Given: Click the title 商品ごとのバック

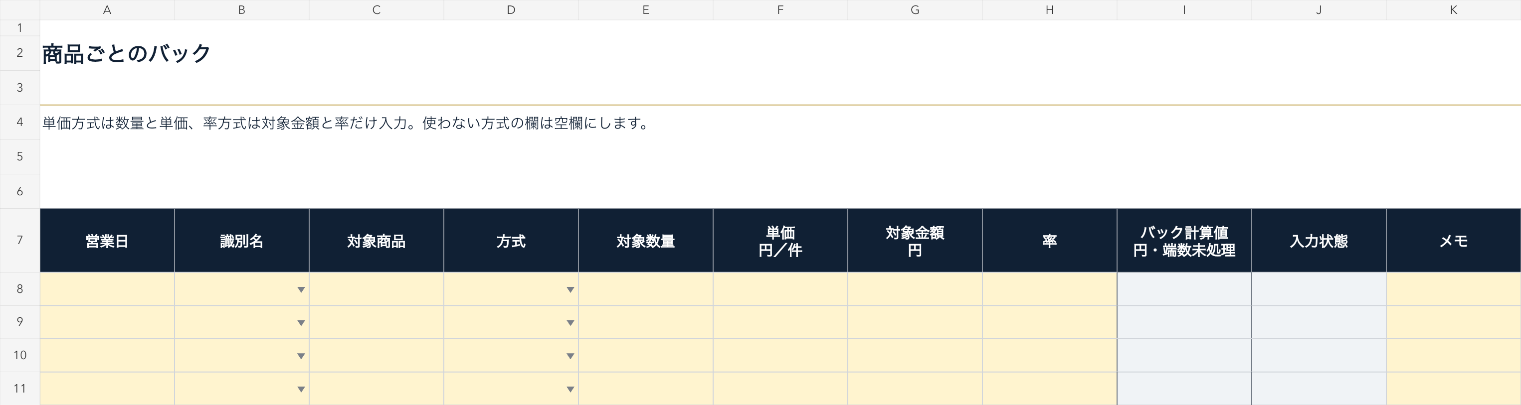Looking at the screenshot, I should tap(126, 54).
